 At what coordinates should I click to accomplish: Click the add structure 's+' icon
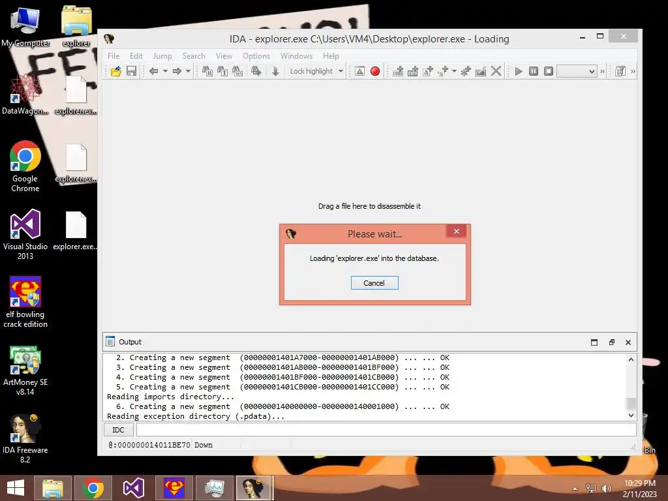coord(443,71)
